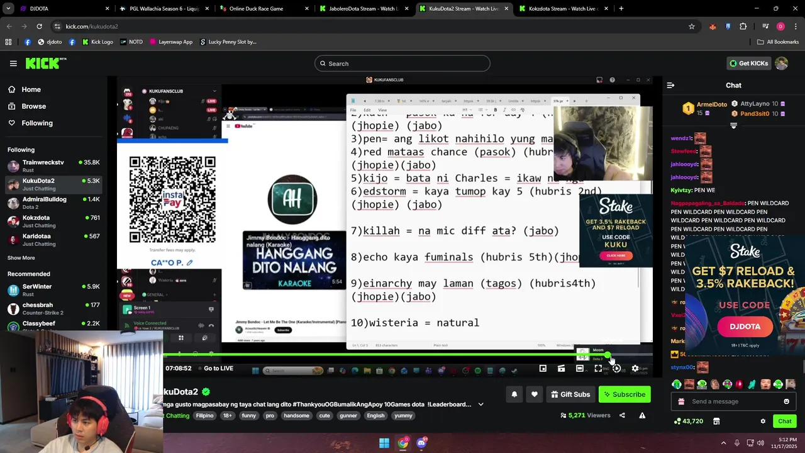This screenshot has height=453, width=805.
Task: Follow channel with heart icon
Action: click(x=535, y=394)
